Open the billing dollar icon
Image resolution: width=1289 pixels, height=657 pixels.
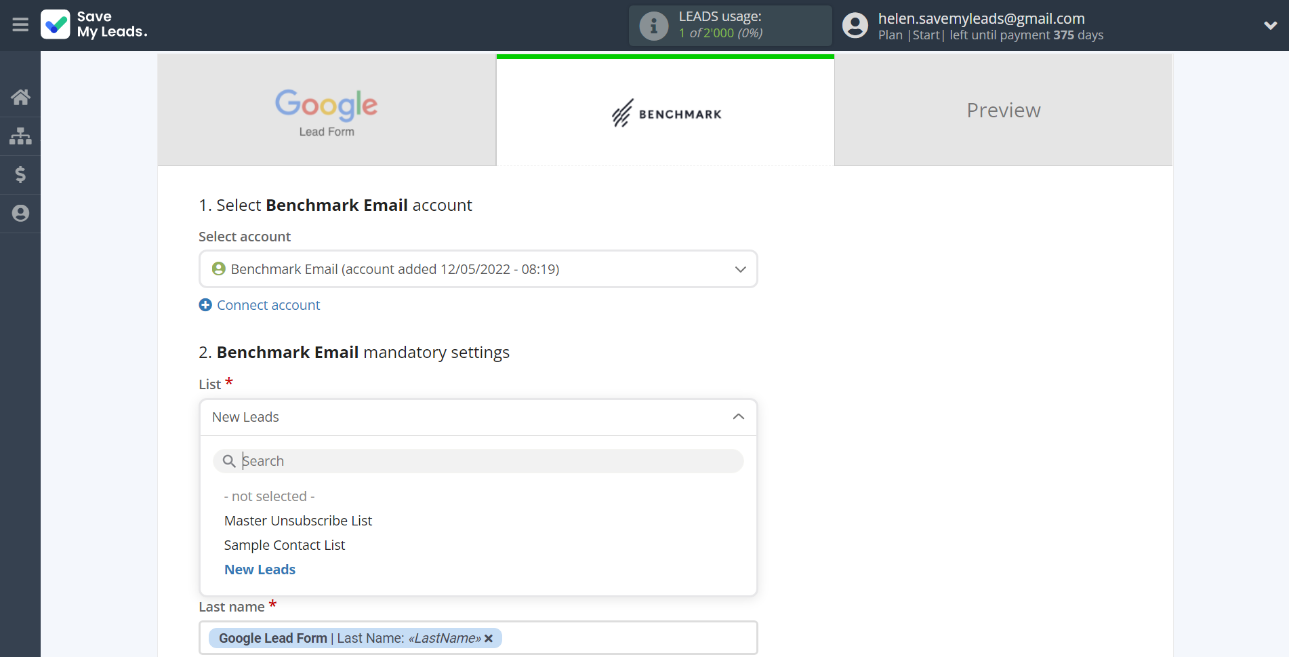point(20,174)
